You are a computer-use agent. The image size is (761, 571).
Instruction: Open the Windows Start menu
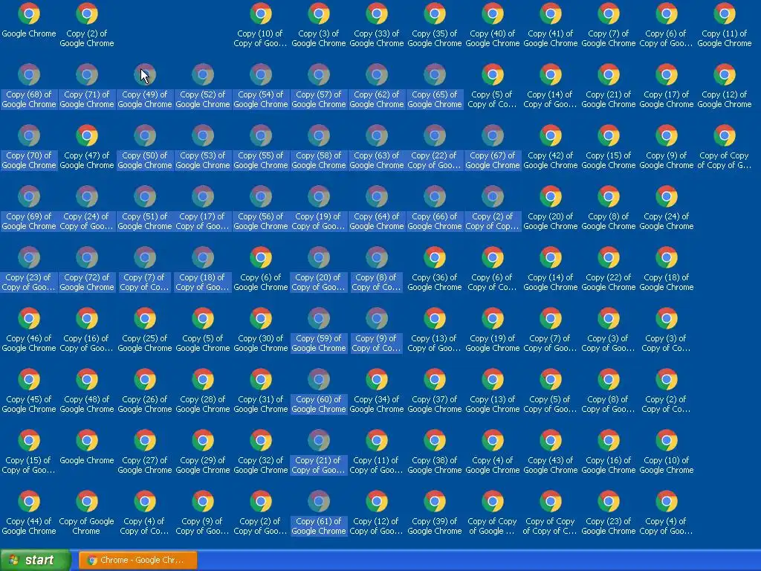[36, 560]
